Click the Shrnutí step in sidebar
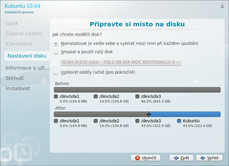The height and width of the screenshot is (166, 229). [x=14, y=78]
